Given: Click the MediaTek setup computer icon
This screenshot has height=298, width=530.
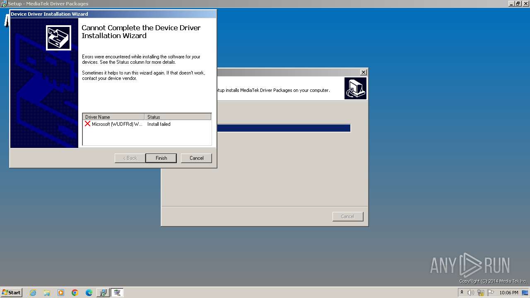Looking at the screenshot, I should (x=355, y=88).
